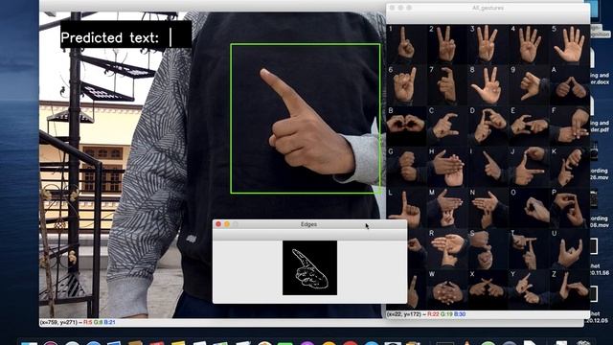The image size is (613, 345).
Task: Select the X gesture tile
Action: (x=488, y=289)
